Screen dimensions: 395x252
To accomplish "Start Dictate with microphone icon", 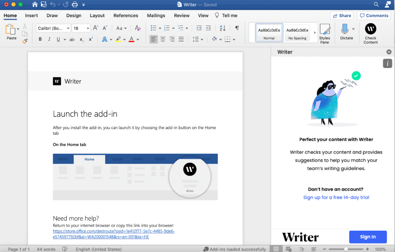I will (345, 29).
